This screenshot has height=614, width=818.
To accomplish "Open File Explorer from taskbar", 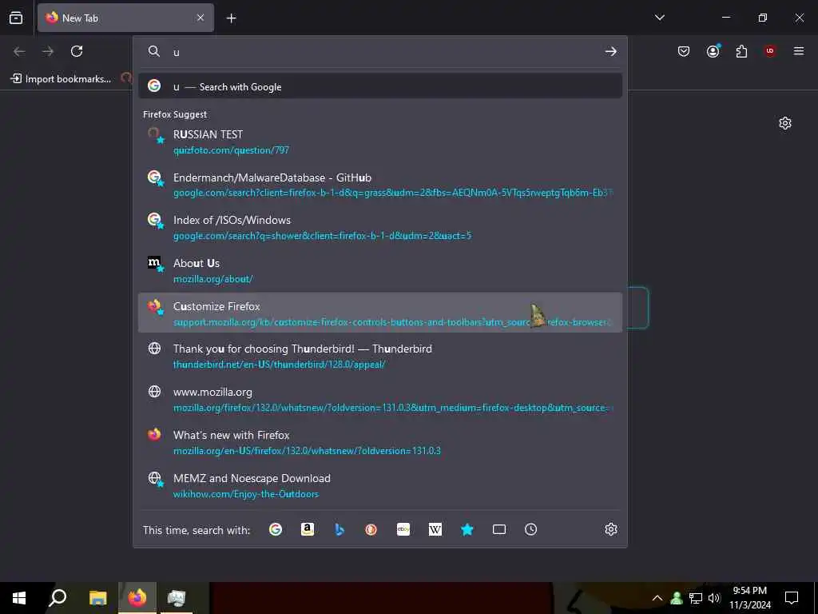I will pos(97,598).
